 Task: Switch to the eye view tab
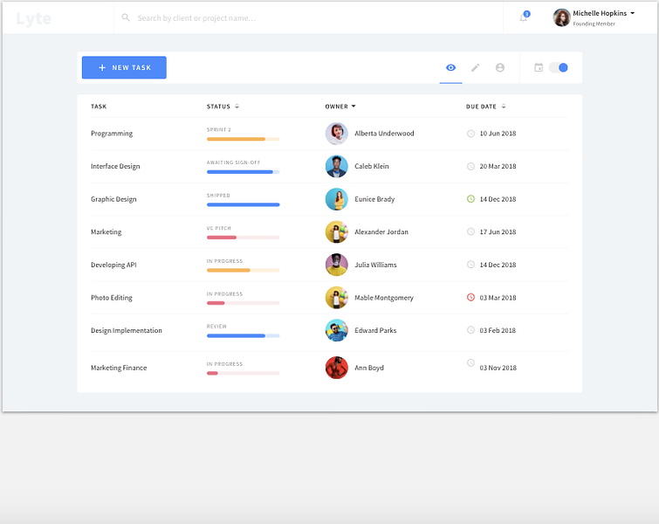[x=450, y=67]
